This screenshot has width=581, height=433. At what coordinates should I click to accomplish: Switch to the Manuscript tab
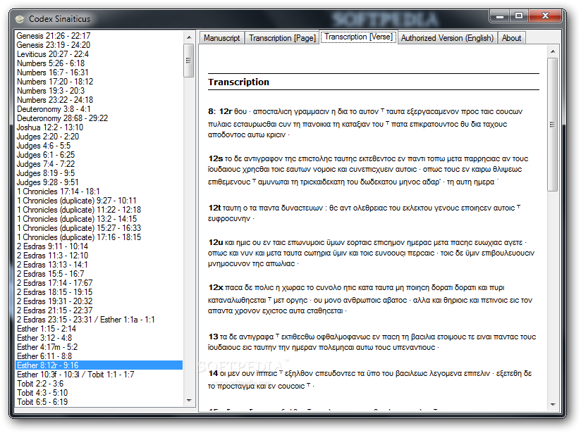221,38
